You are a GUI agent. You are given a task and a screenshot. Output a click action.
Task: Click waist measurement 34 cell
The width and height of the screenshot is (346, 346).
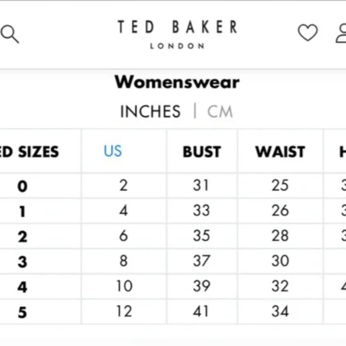(x=280, y=311)
